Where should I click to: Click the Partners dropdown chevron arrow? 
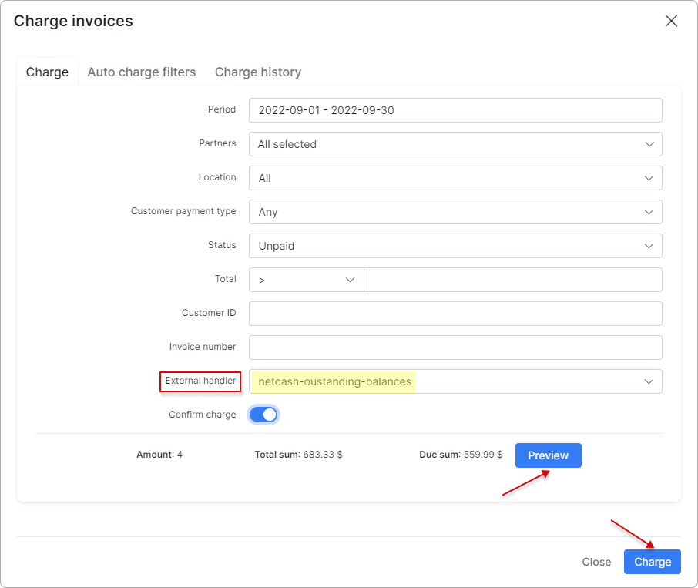[649, 144]
